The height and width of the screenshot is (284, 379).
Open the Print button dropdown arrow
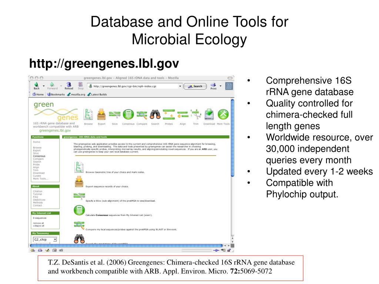[221, 86]
